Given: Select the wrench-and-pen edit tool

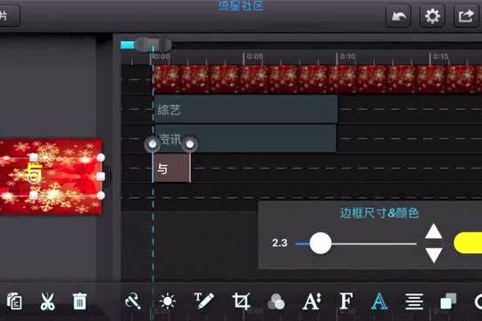Looking at the screenshot, I should 133,301.
